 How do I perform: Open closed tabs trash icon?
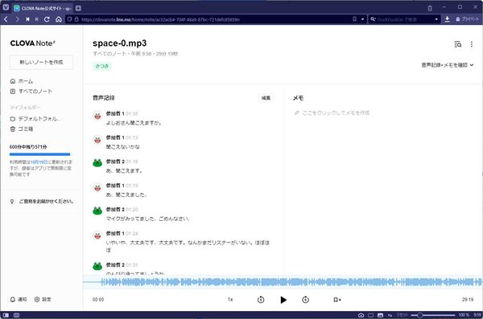coord(430,8)
